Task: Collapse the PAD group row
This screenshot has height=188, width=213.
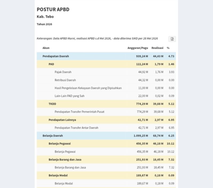Action: (106, 64)
